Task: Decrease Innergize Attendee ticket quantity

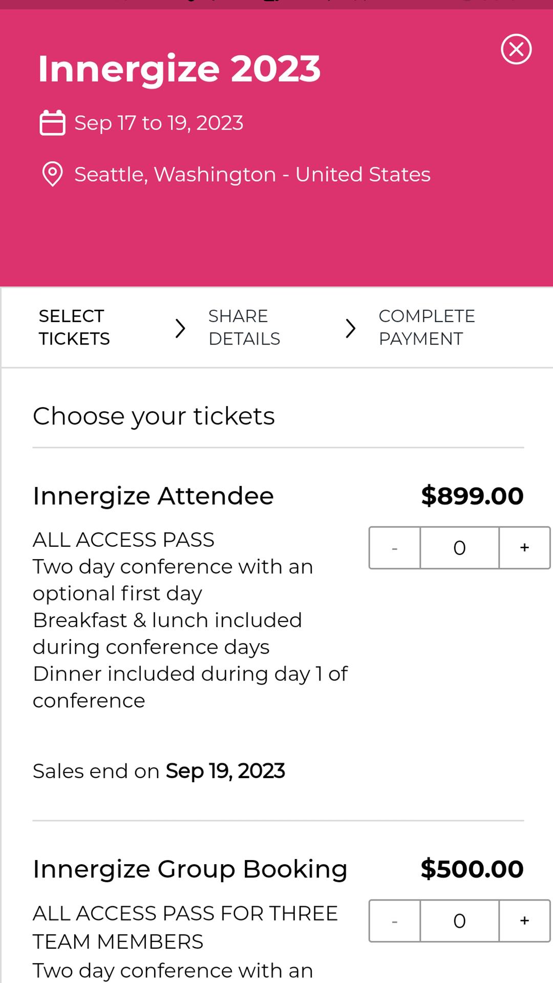Action: (x=394, y=548)
